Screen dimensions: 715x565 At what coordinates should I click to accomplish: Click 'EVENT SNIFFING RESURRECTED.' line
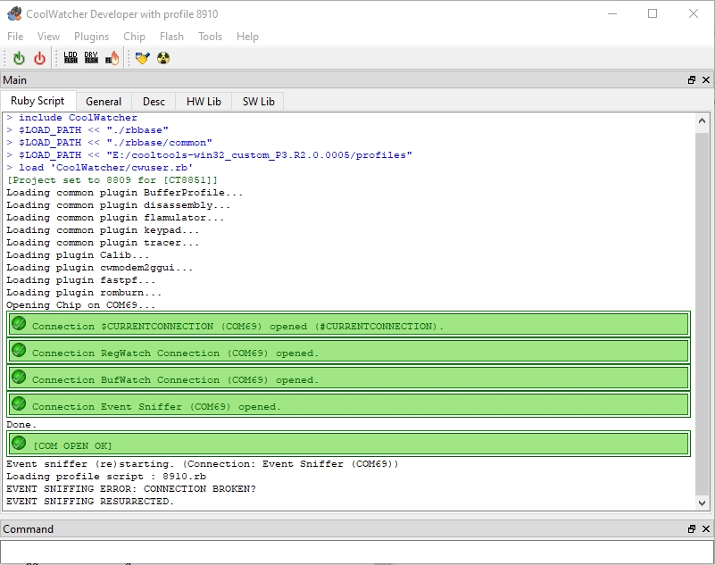click(x=90, y=501)
